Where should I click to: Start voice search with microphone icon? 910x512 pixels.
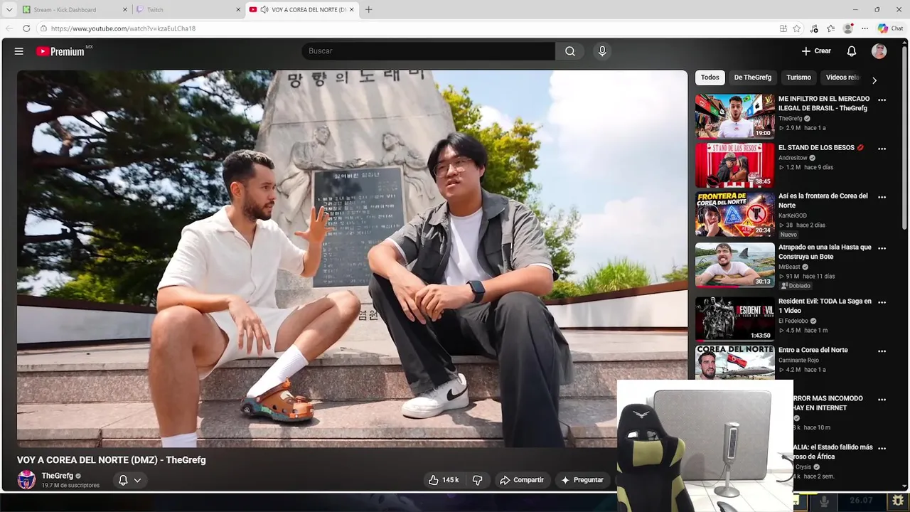click(x=602, y=51)
